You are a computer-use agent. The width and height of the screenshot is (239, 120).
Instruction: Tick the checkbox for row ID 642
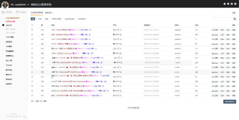point(32,39)
